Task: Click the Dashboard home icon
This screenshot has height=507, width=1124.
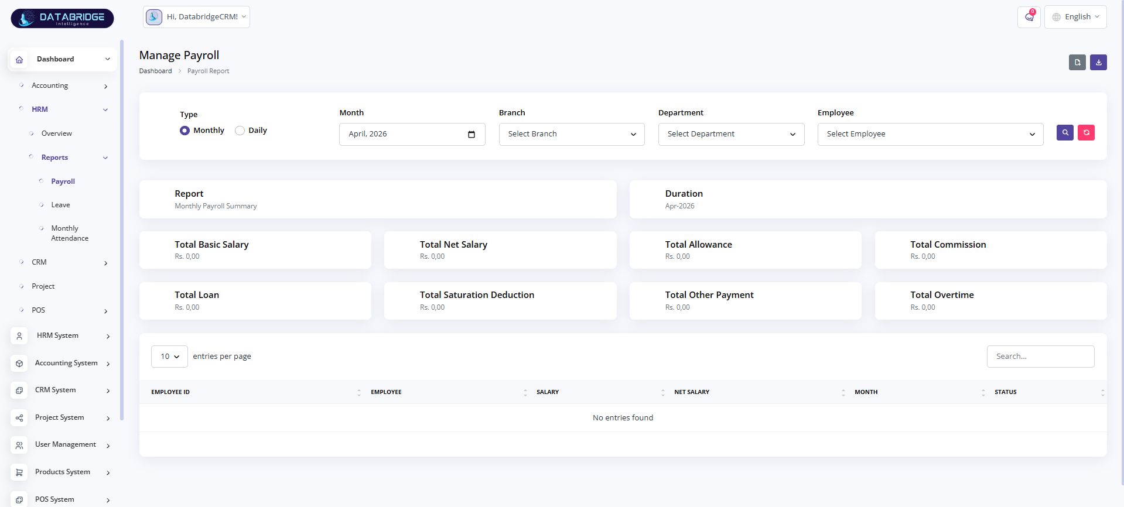Action: 19,59
